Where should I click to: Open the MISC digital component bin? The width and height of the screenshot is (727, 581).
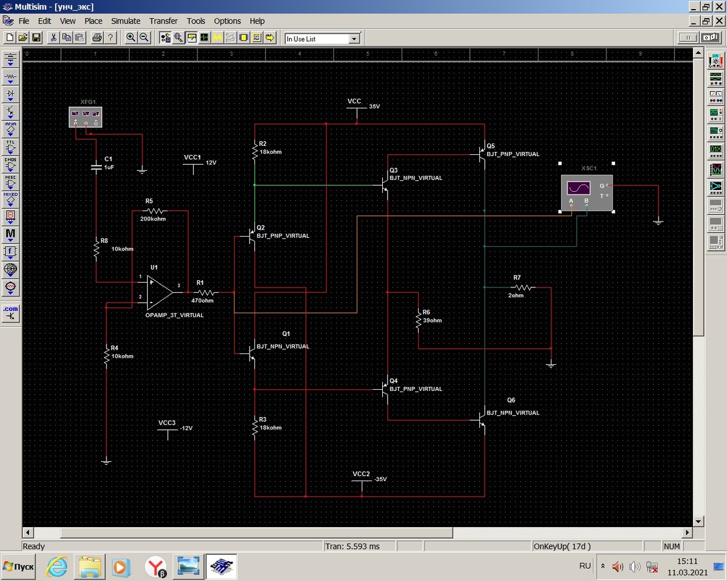tap(11, 182)
